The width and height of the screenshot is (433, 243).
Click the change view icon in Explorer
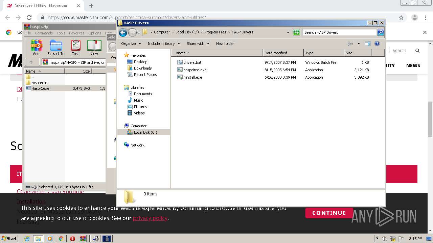coord(350,44)
